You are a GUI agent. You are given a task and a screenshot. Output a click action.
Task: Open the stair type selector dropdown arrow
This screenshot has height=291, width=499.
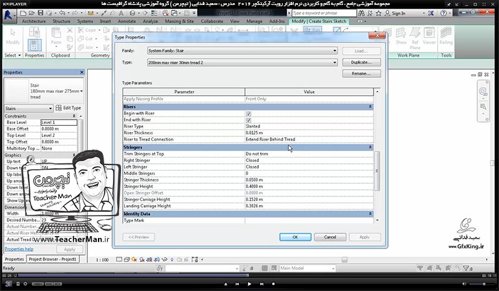82,91
